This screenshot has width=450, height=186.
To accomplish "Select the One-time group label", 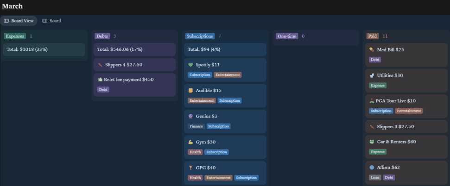I will click(287, 36).
